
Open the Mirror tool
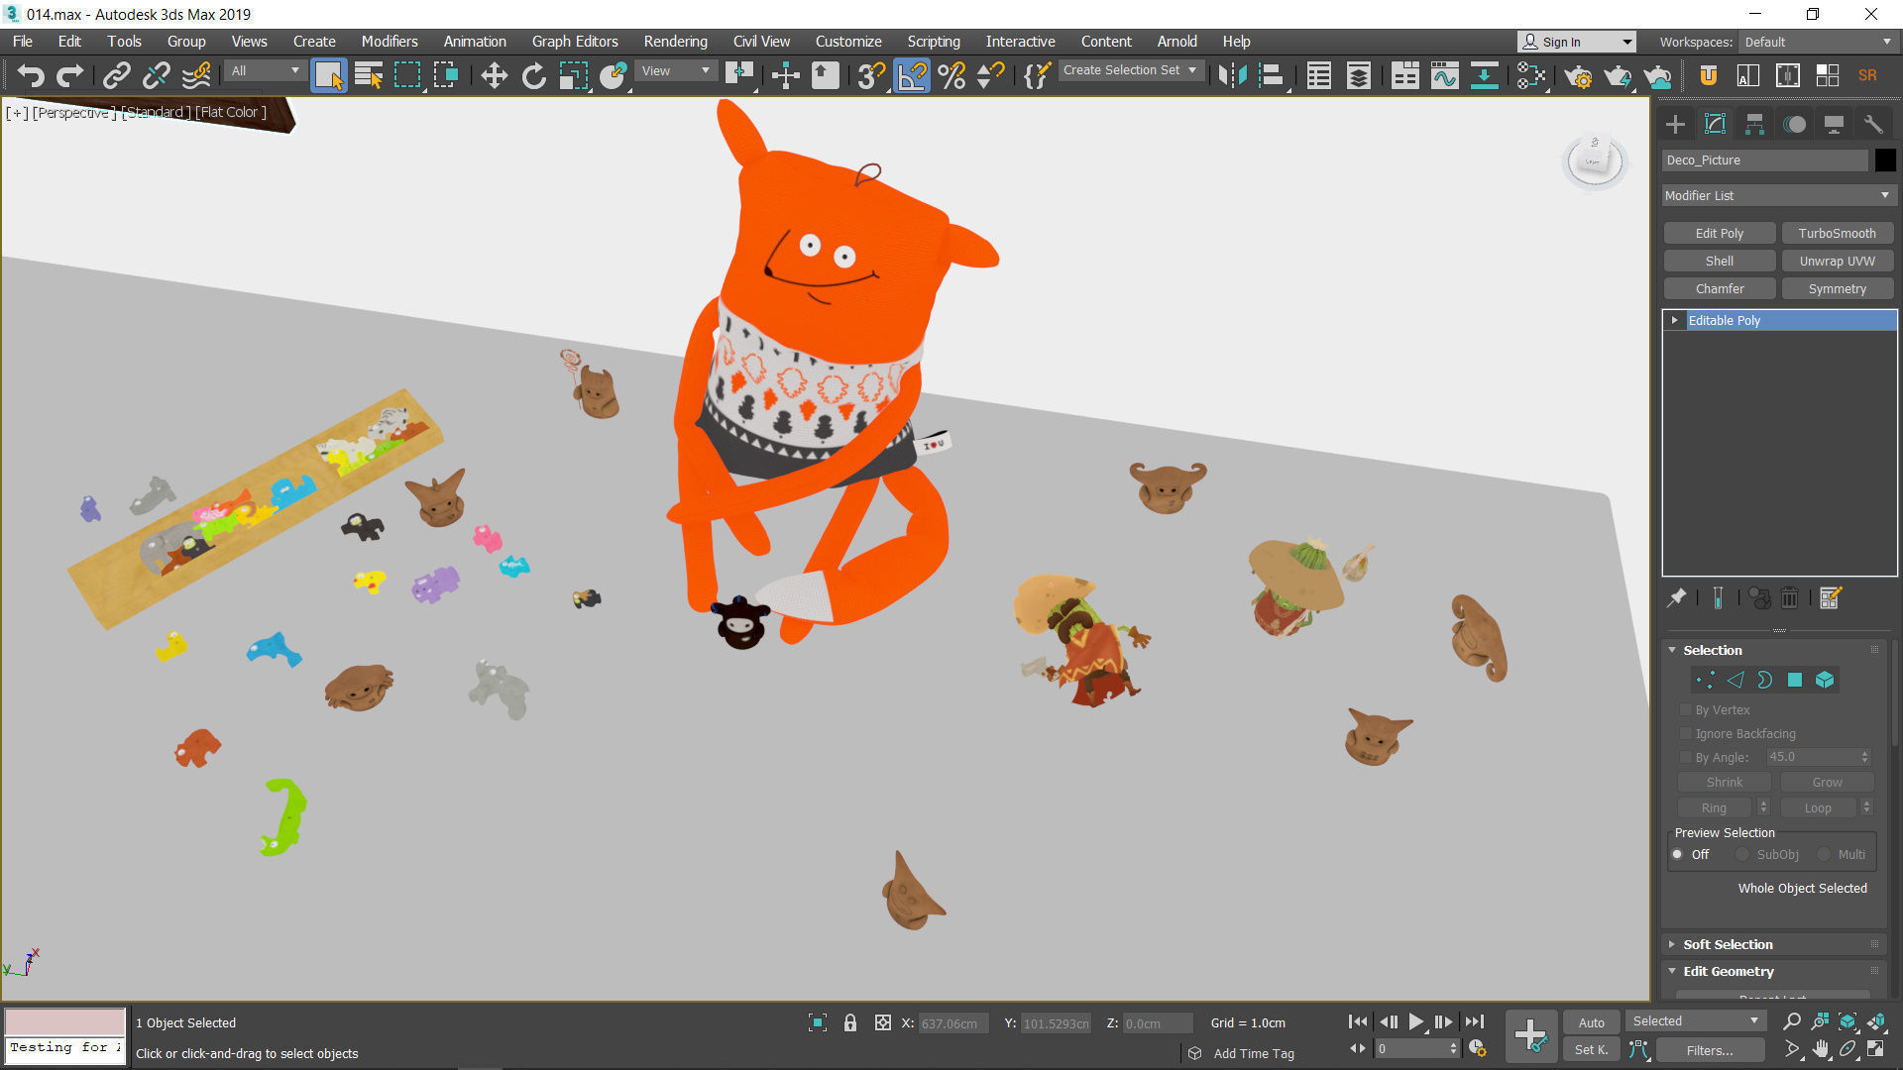pyautogui.click(x=1231, y=75)
